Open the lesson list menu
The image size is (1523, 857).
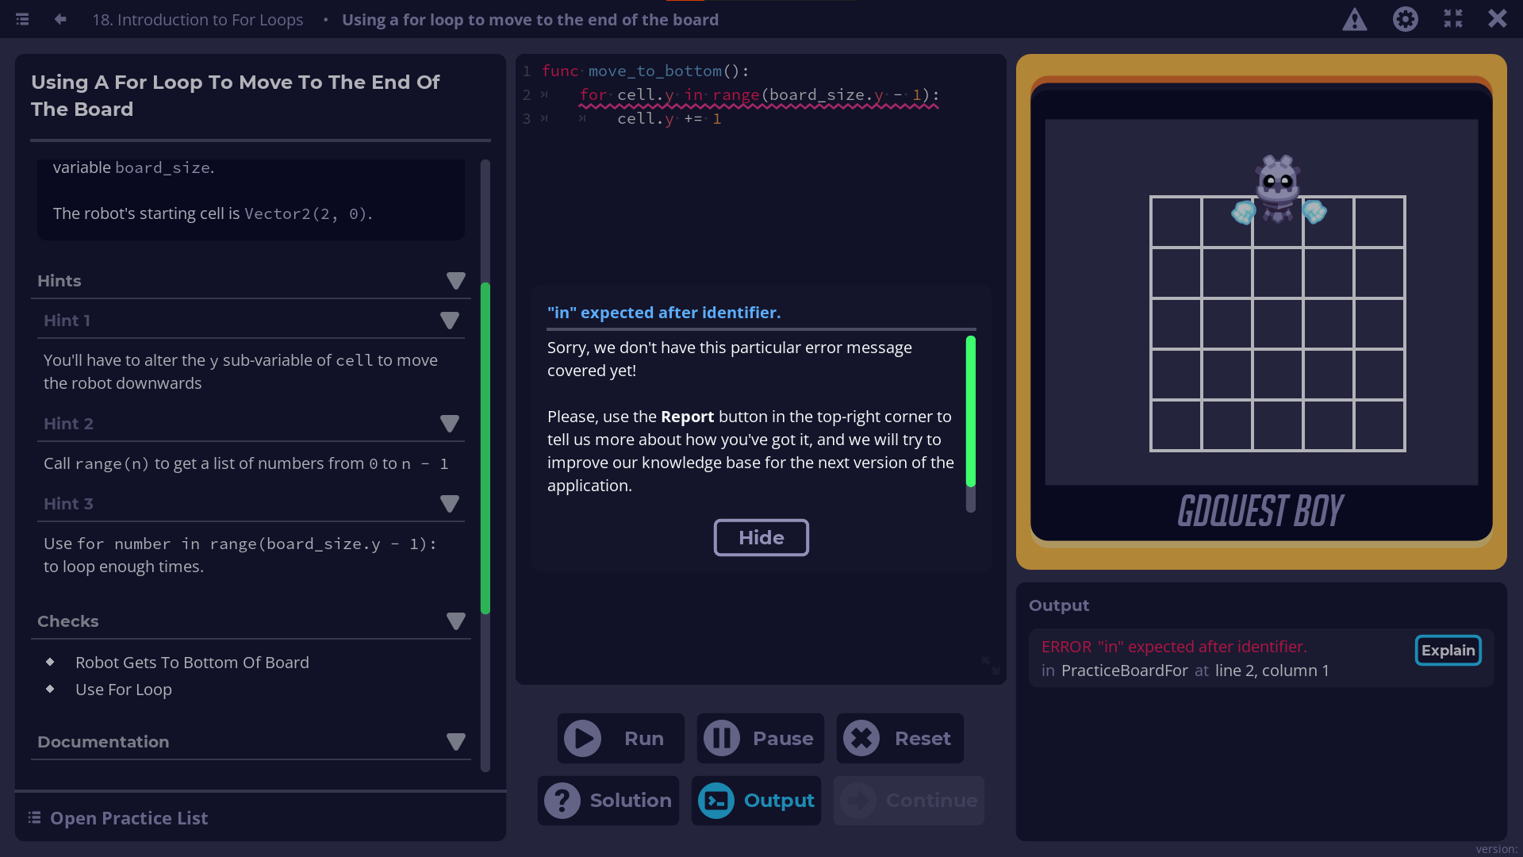pos(22,19)
